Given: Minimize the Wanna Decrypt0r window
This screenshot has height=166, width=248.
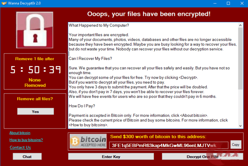Looking at the screenshot, I should point(215,3).
